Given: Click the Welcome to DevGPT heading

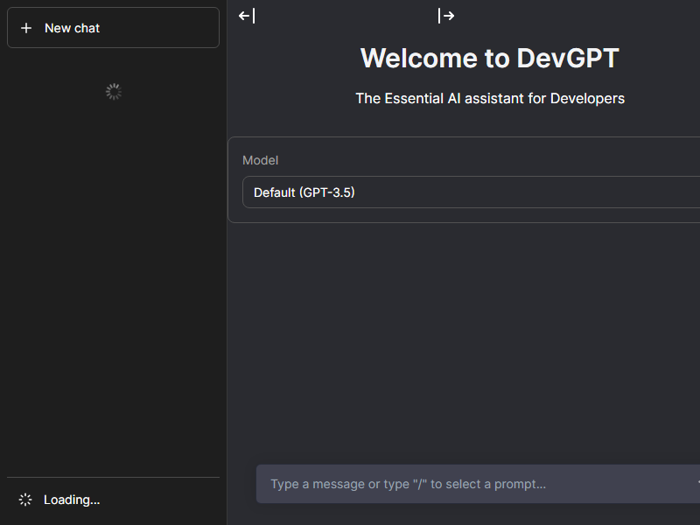Looking at the screenshot, I should [x=489, y=59].
